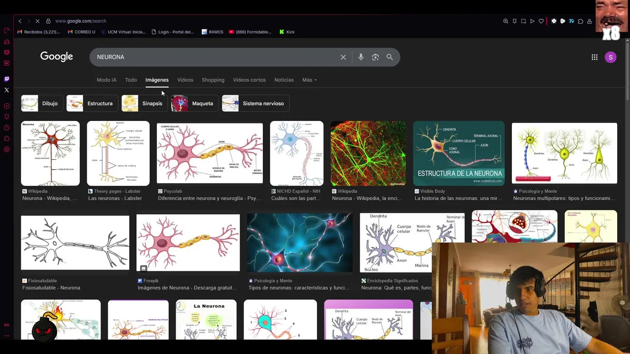Image resolution: width=630 pixels, height=354 pixels.
Task: Go back with the browser back arrow
Action: point(20,21)
